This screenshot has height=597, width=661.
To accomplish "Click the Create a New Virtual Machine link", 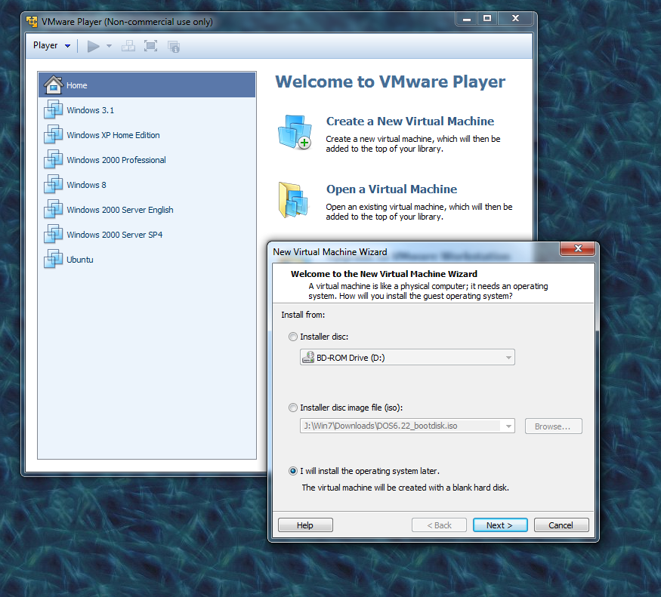I will pyautogui.click(x=409, y=122).
